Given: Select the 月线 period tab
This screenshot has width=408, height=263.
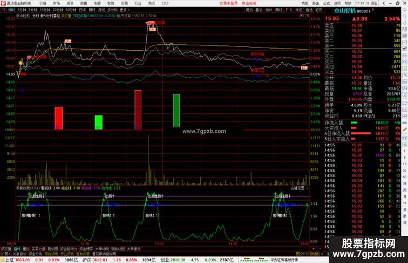Looking at the screenshot, I should coord(101,10).
